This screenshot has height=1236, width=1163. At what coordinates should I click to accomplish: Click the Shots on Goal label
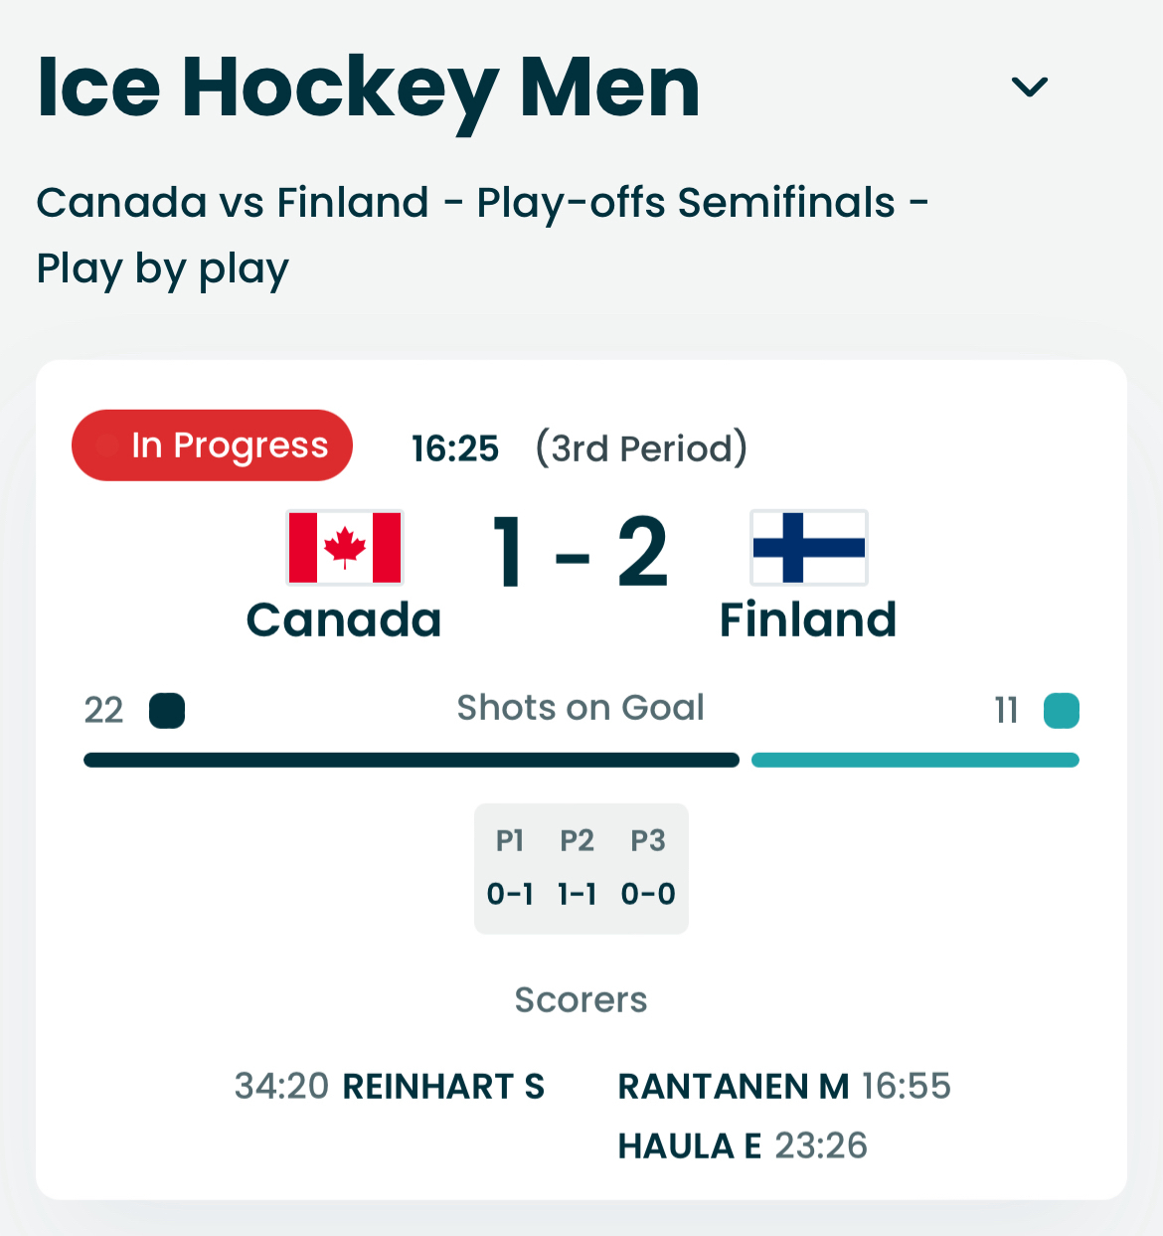tap(581, 708)
